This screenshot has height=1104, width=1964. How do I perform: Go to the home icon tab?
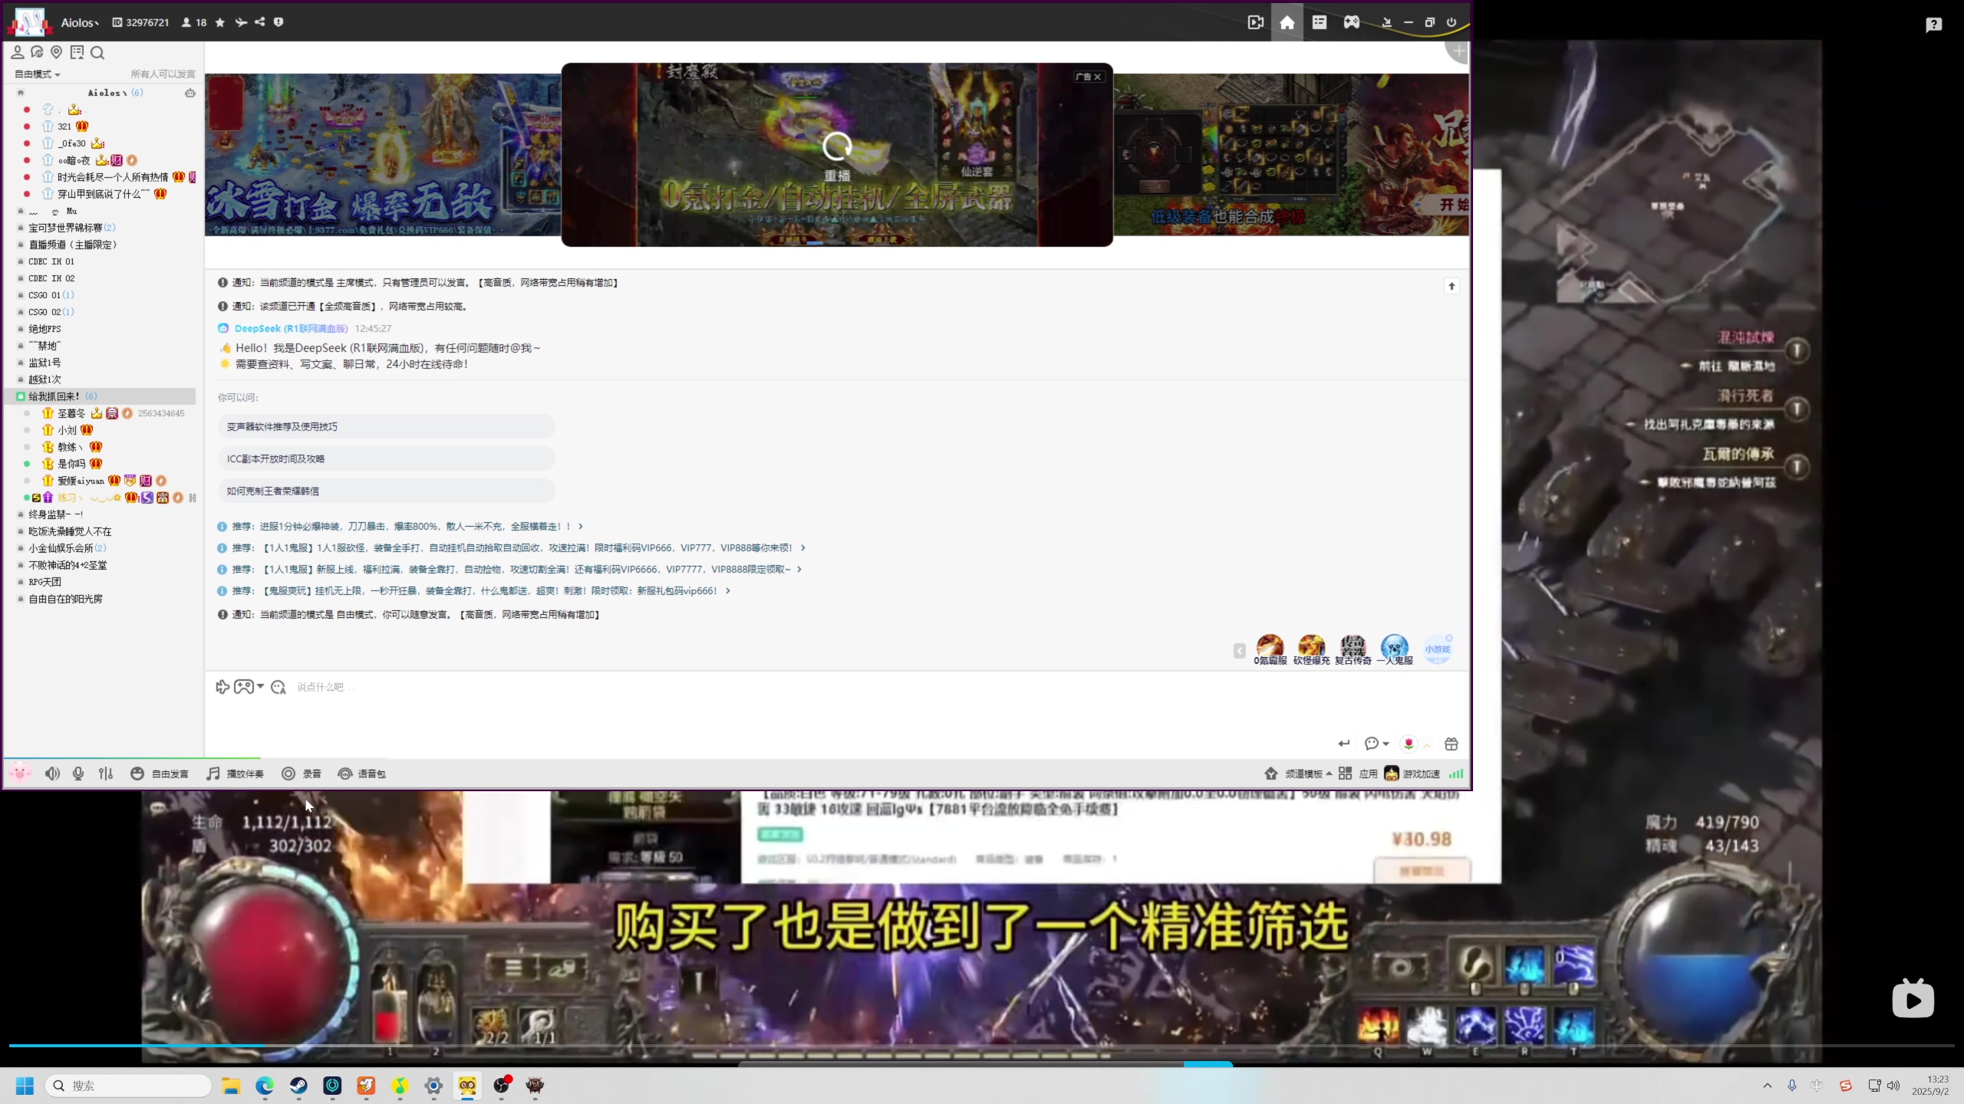coord(1287,22)
